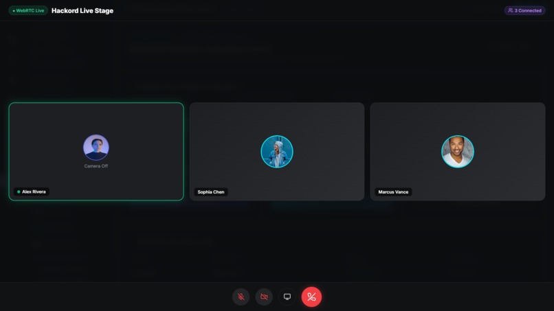
Task: Toggle the camera off button
Action: (264, 297)
